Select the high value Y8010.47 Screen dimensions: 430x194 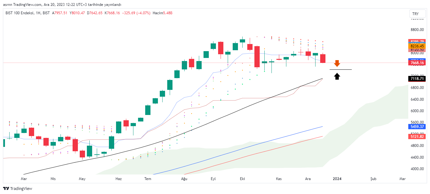(77, 13)
